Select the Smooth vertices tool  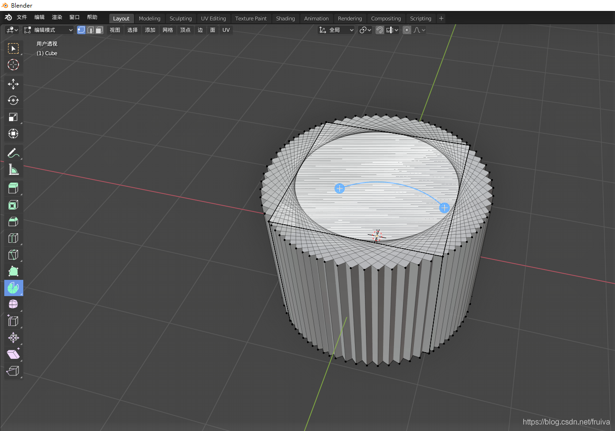tap(13, 305)
